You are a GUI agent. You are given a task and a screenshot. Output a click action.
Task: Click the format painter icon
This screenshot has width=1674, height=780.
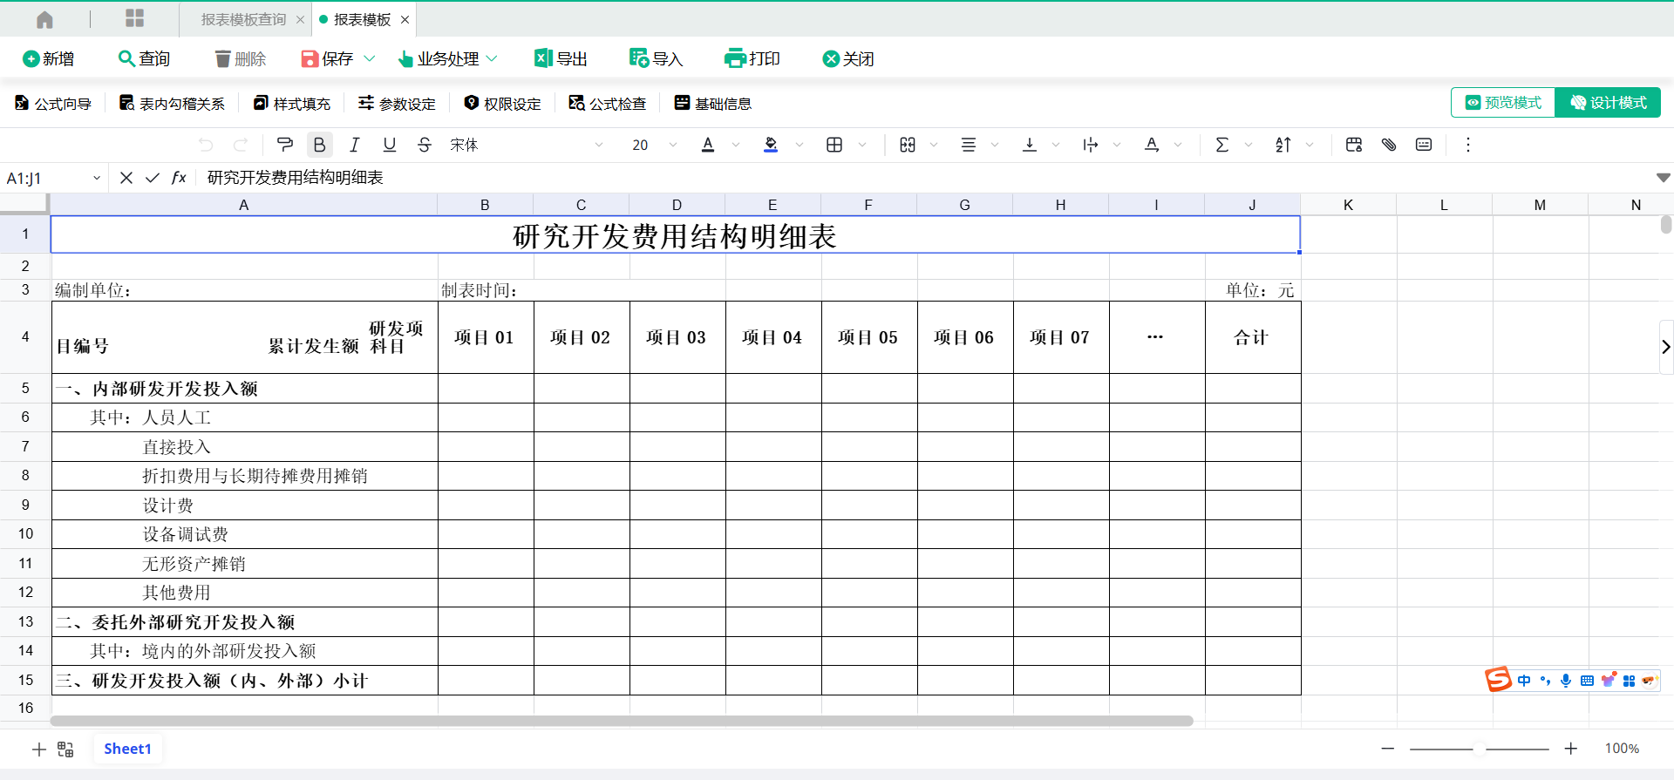pyautogui.click(x=284, y=145)
